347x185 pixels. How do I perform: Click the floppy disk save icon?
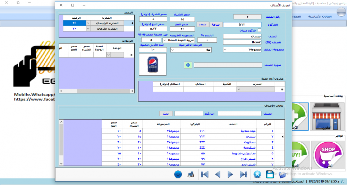(270, 174)
